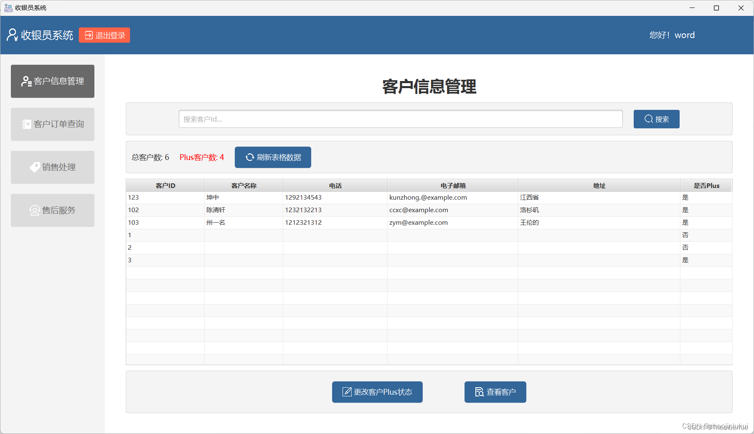This screenshot has height=434, width=754.
Task: Click the 客户名称 column header
Action: pyautogui.click(x=244, y=185)
